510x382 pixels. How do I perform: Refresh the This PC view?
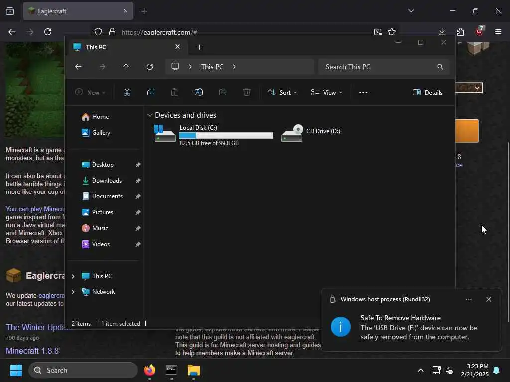click(150, 67)
